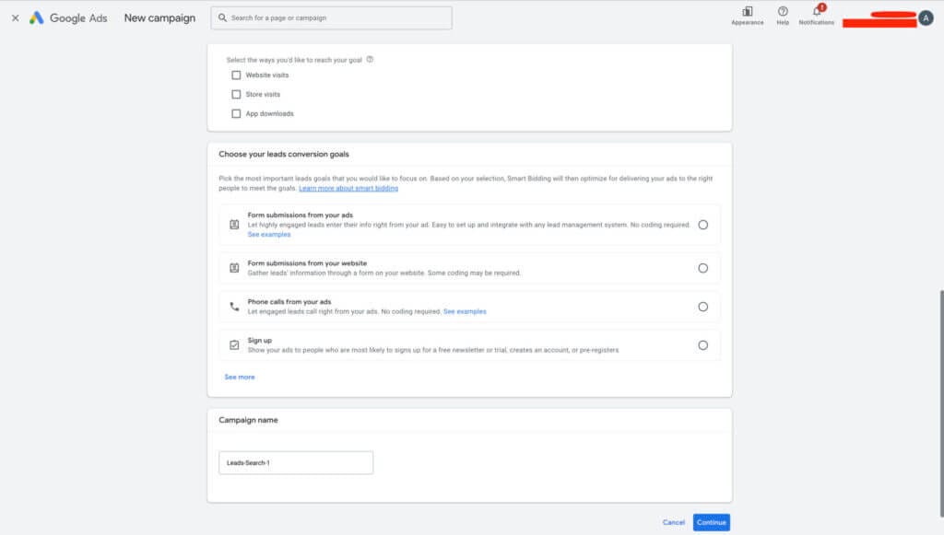Enable the Website visits checkbox
Image resolution: width=944 pixels, height=535 pixels.
[236, 75]
